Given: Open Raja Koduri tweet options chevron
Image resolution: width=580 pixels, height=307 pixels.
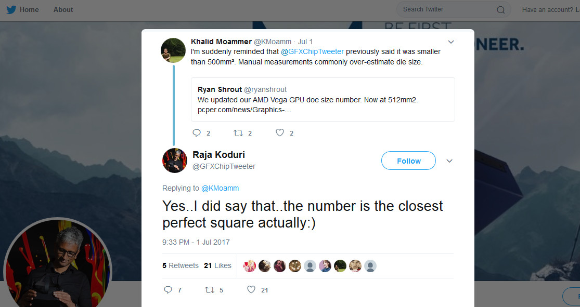Looking at the screenshot, I should pos(449,161).
